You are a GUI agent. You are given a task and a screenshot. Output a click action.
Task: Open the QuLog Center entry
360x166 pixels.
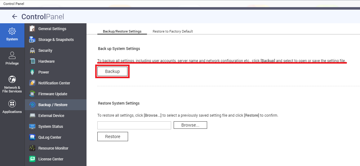pyautogui.click(x=50, y=137)
